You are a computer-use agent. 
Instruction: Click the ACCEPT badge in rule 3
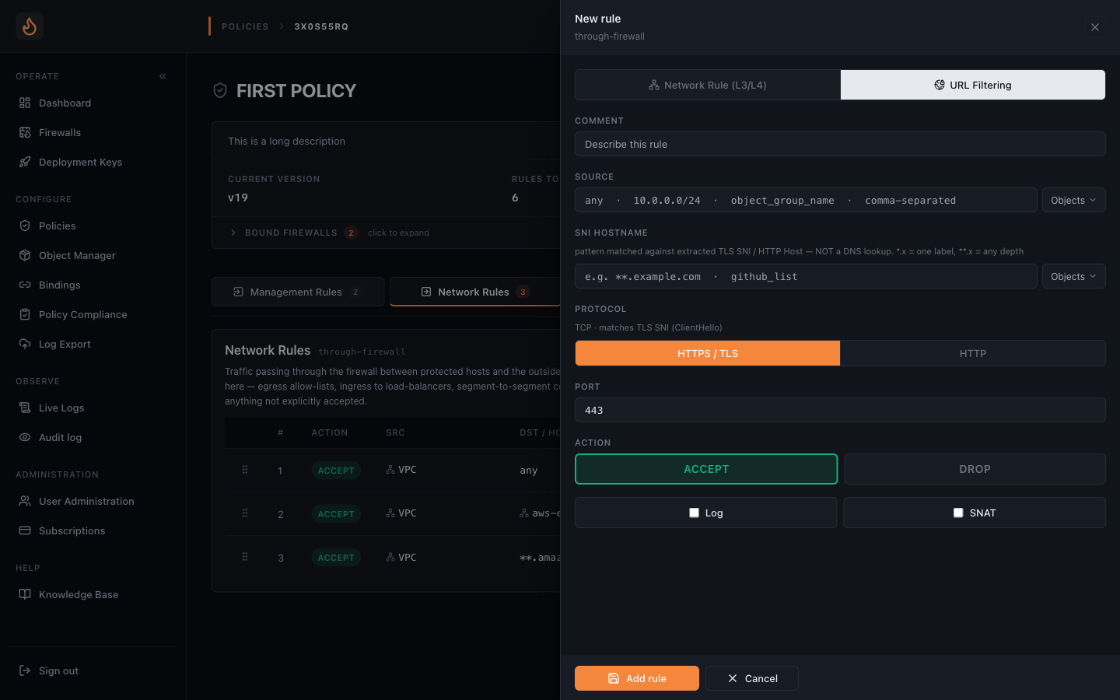[x=336, y=558]
